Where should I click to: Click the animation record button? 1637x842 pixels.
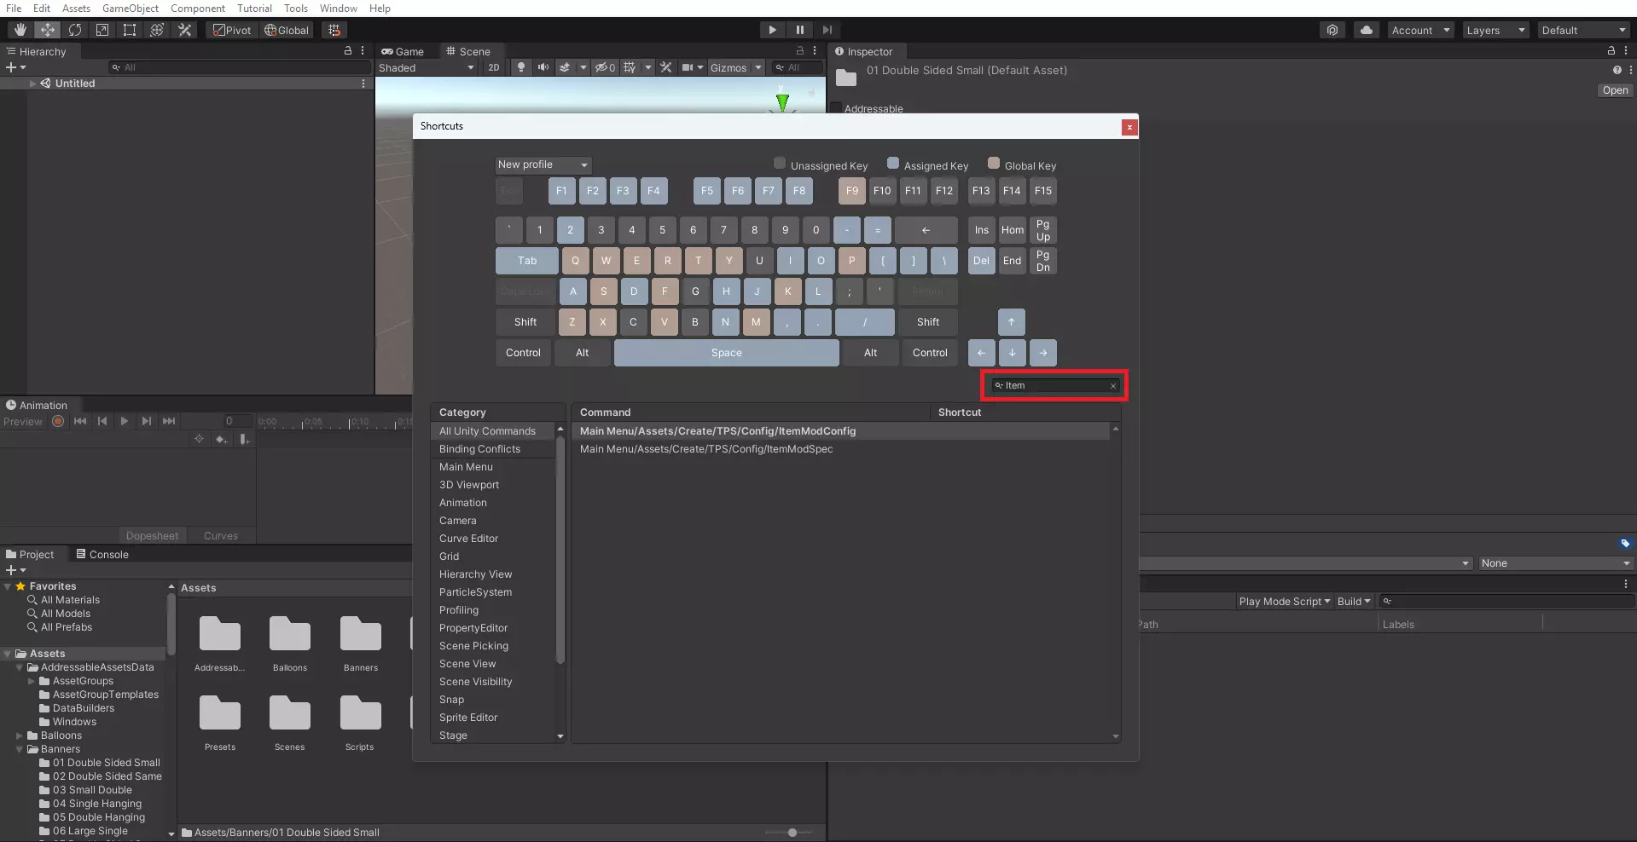pyautogui.click(x=58, y=421)
